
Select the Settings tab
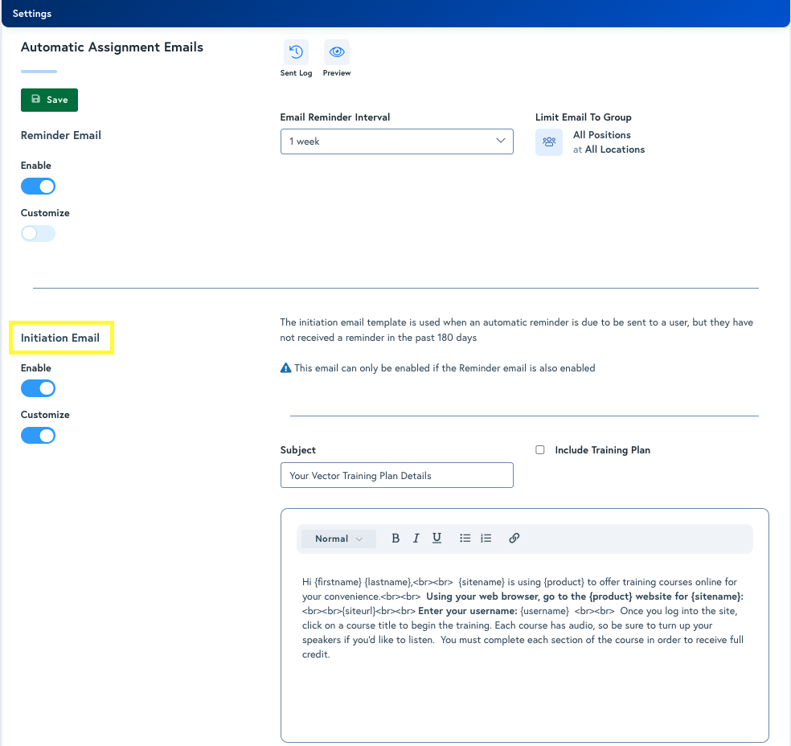point(32,13)
